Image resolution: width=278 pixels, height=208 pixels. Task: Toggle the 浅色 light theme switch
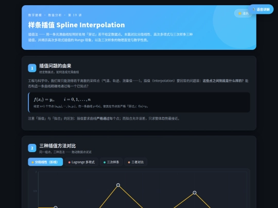coord(243,13)
